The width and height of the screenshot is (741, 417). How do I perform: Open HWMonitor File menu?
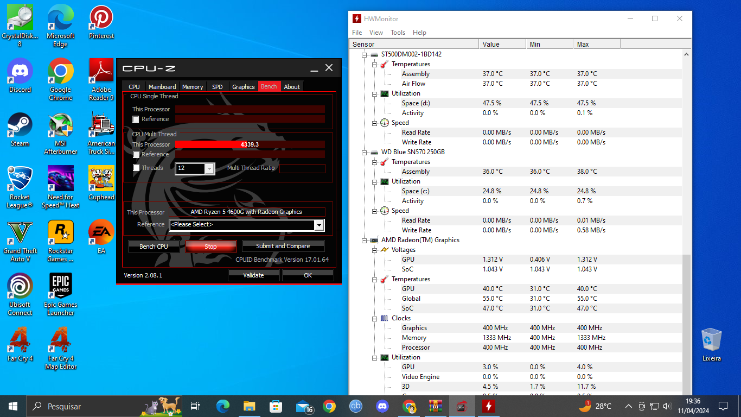tap(357, 33)
